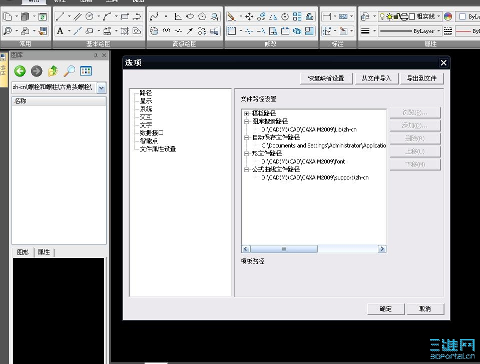Screen dimensions: 480x364
Task: Open the Line tool dropdown arrow
Action: coord(69,16)
